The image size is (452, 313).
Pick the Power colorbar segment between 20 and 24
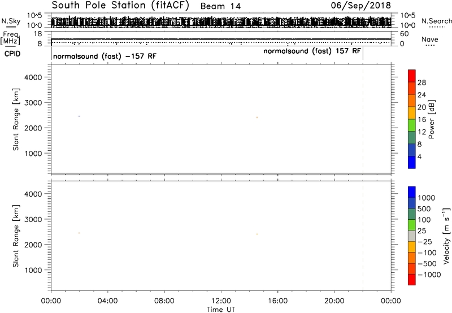(x=412, y=101)
